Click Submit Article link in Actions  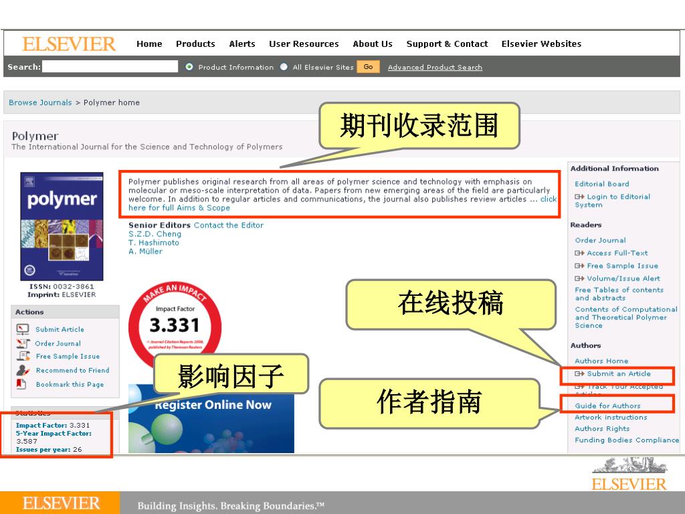60,329
